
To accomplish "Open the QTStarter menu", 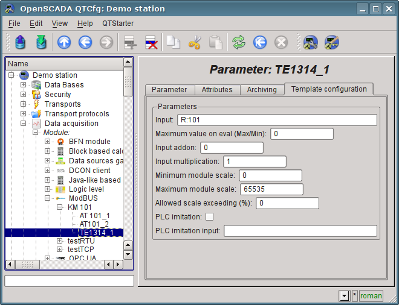I will point(117,23).
